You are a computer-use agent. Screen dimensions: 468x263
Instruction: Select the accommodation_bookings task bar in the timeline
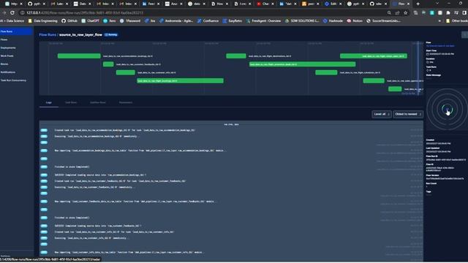pos(79,56)
